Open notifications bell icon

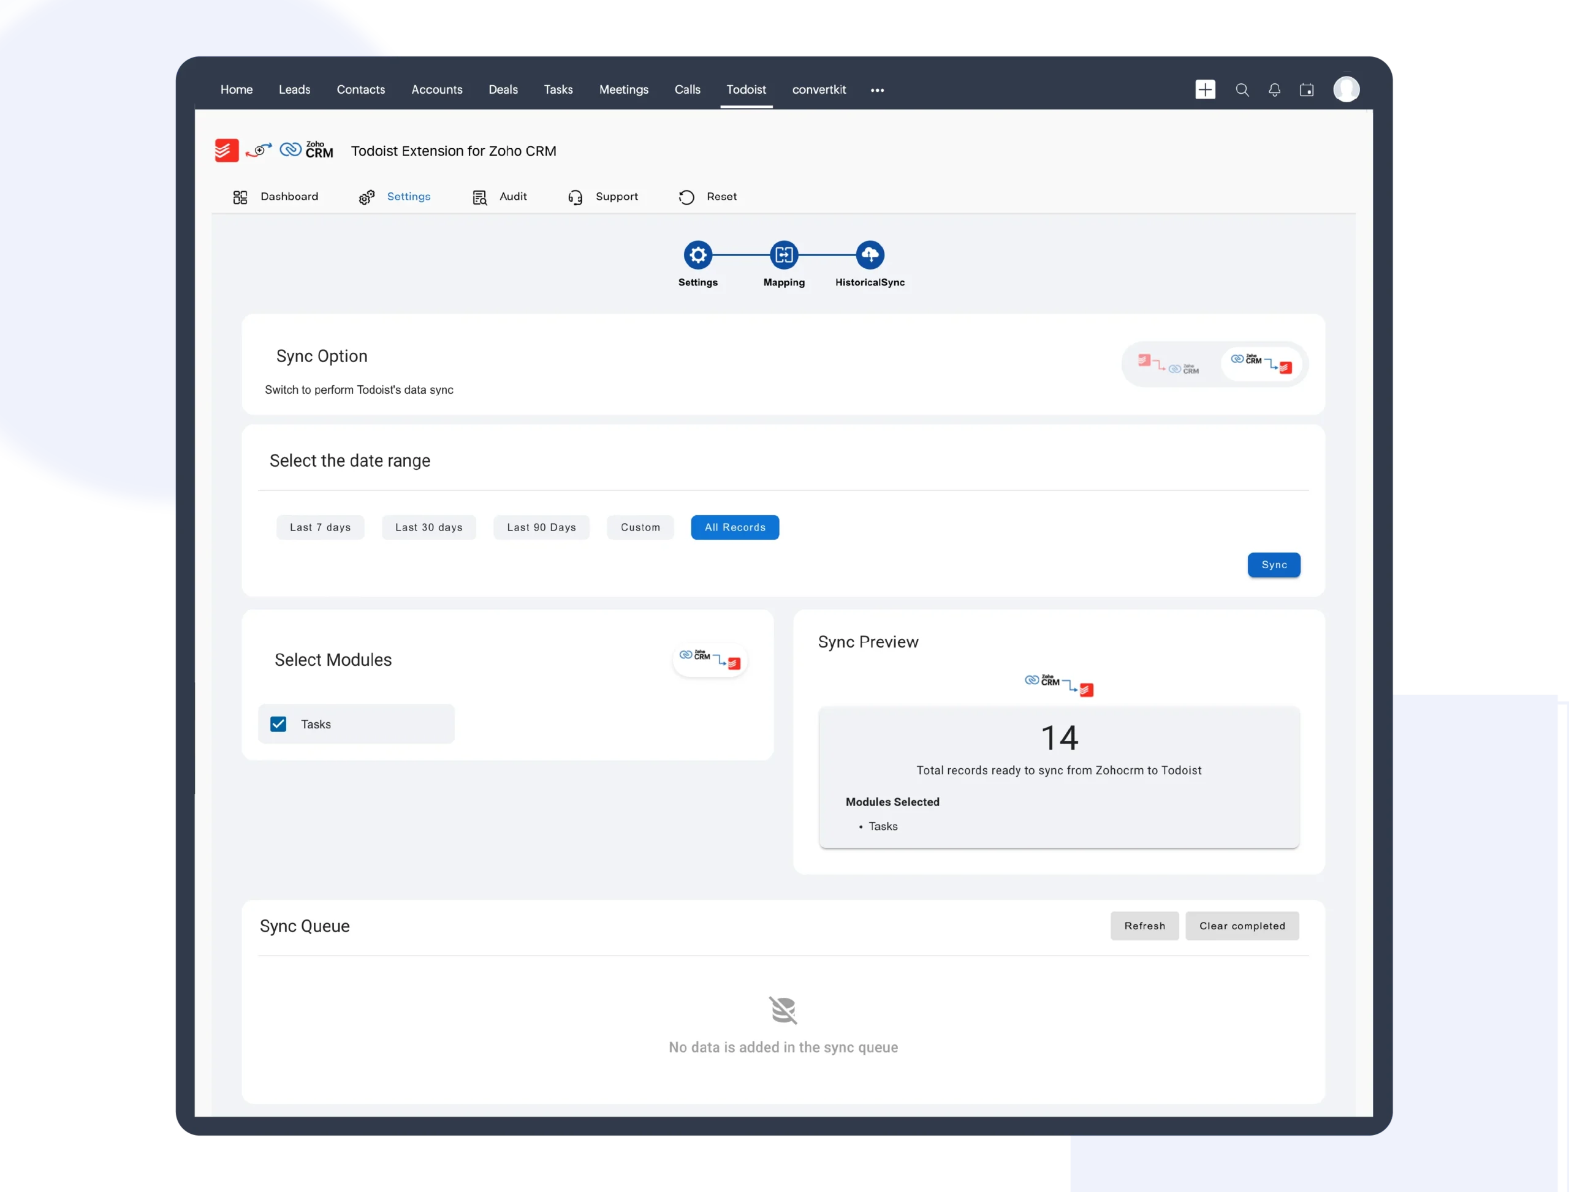tap(1274, 90)
